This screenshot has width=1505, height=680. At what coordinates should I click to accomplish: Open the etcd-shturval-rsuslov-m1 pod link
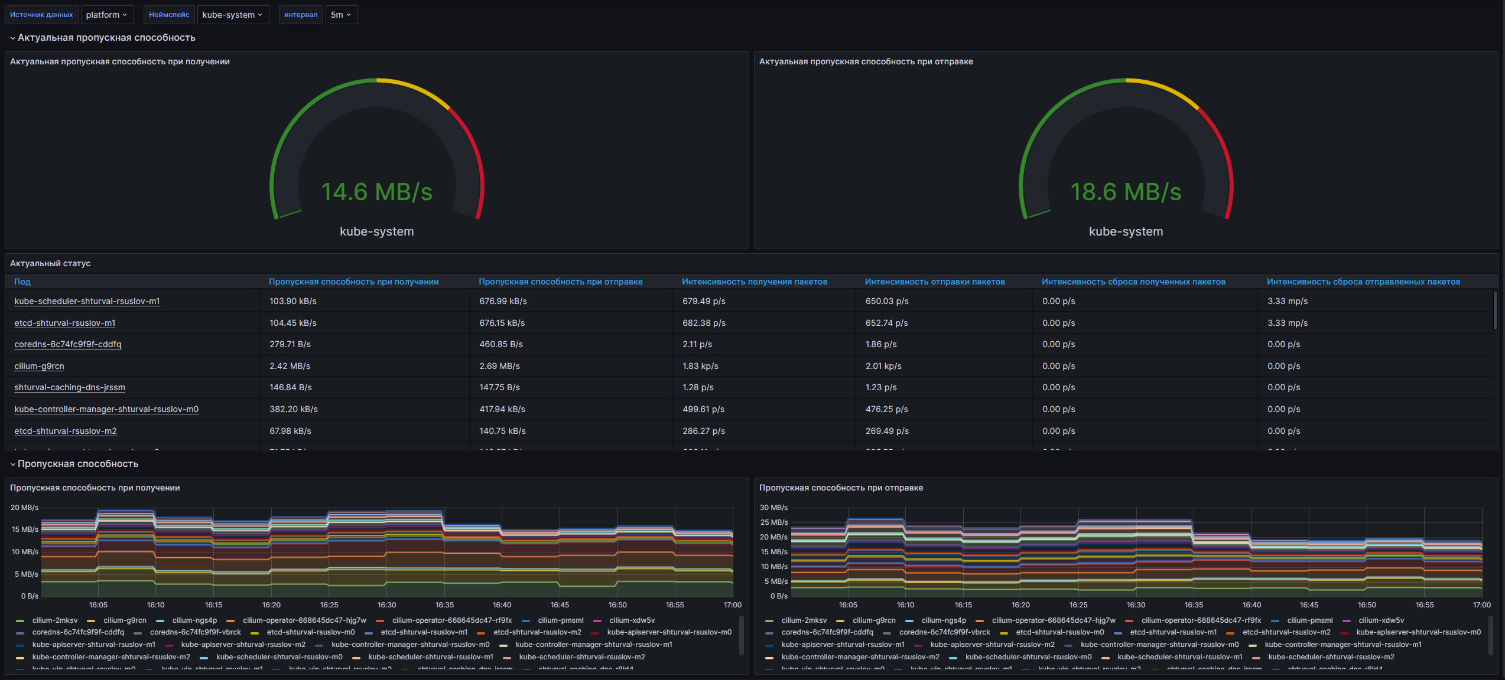tap(65, 323)
